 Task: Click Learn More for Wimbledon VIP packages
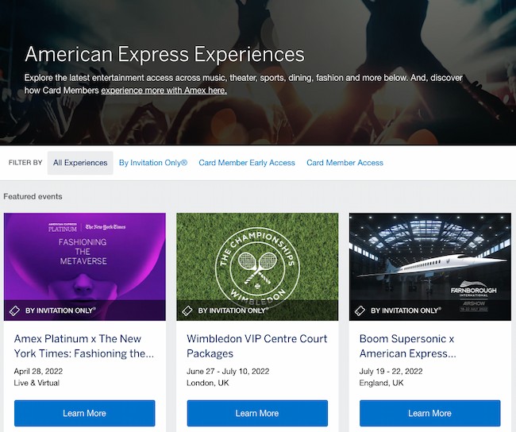(x=257, y=413)
